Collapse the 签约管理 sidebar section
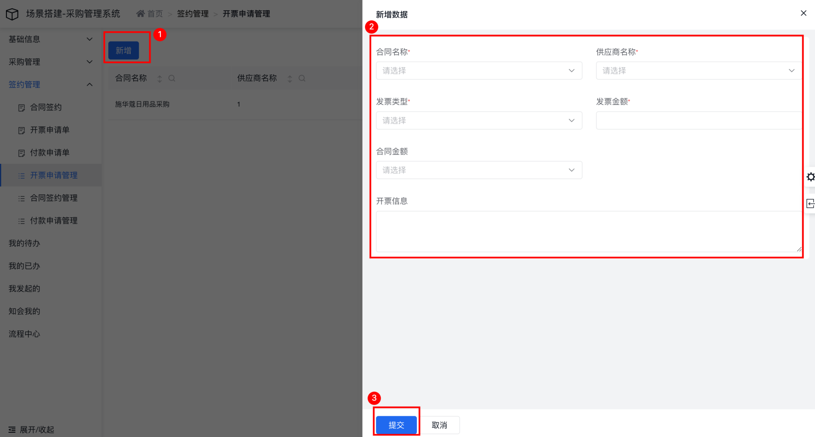The height and width of the screenshot is (437, 815). tap(51, 84)
